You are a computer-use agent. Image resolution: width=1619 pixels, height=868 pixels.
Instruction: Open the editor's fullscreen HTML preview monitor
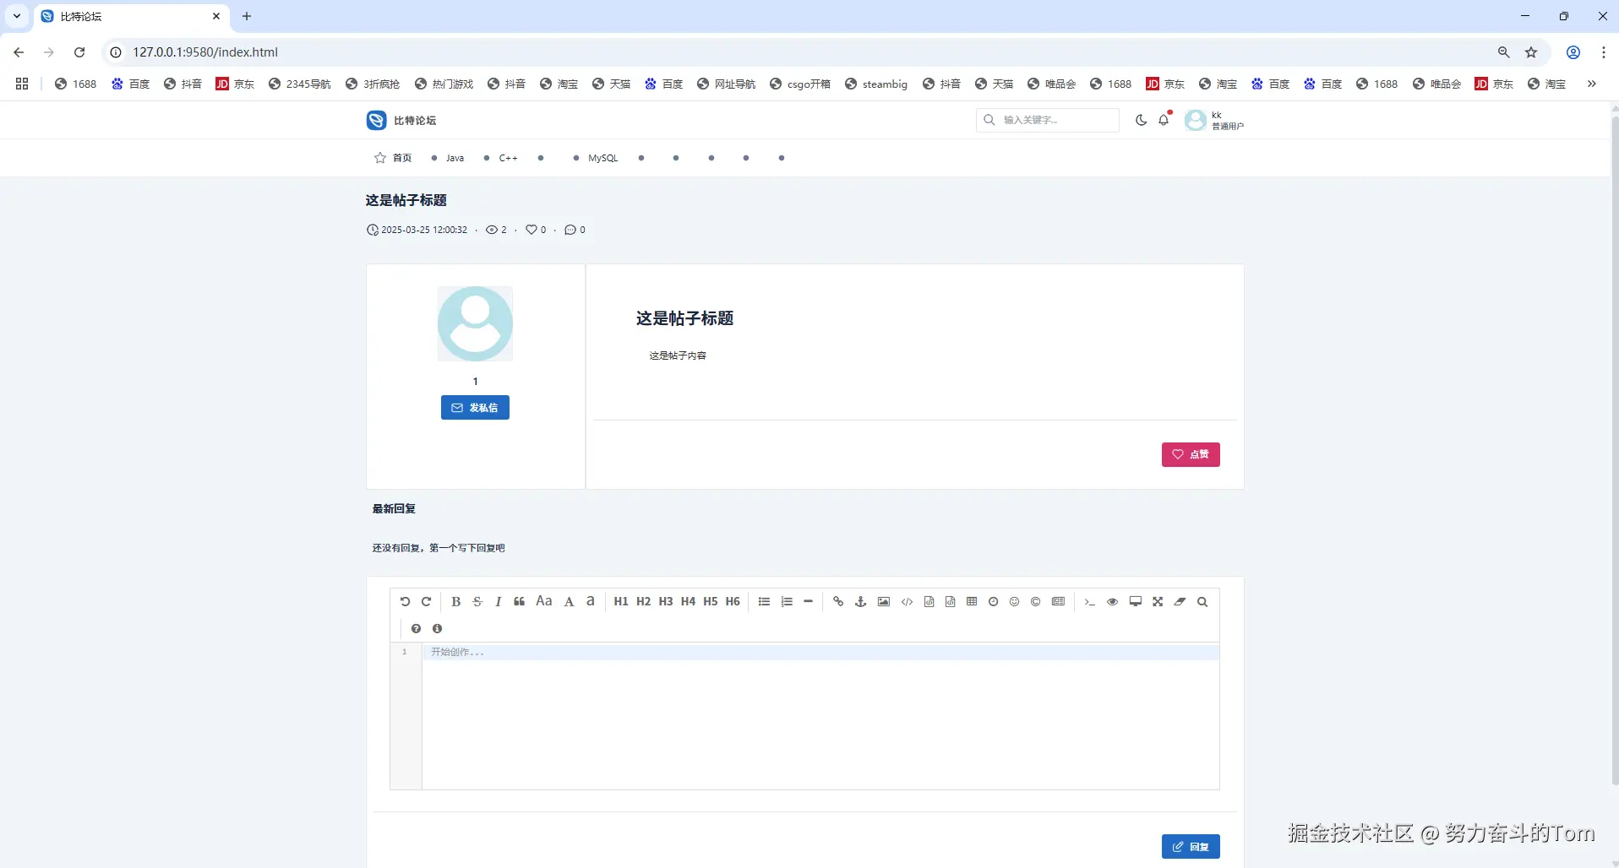pos(1135,602)
